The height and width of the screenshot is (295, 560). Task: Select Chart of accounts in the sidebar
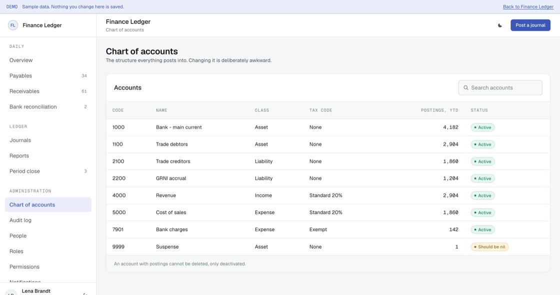pos(48,205)
